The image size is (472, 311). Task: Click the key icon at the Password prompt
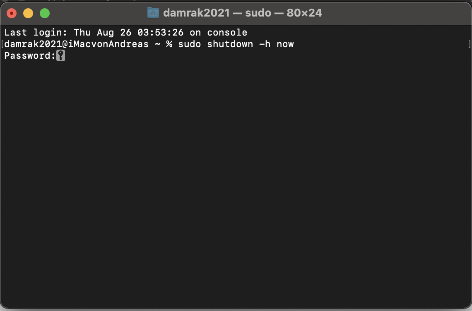[x=60, y=56]
